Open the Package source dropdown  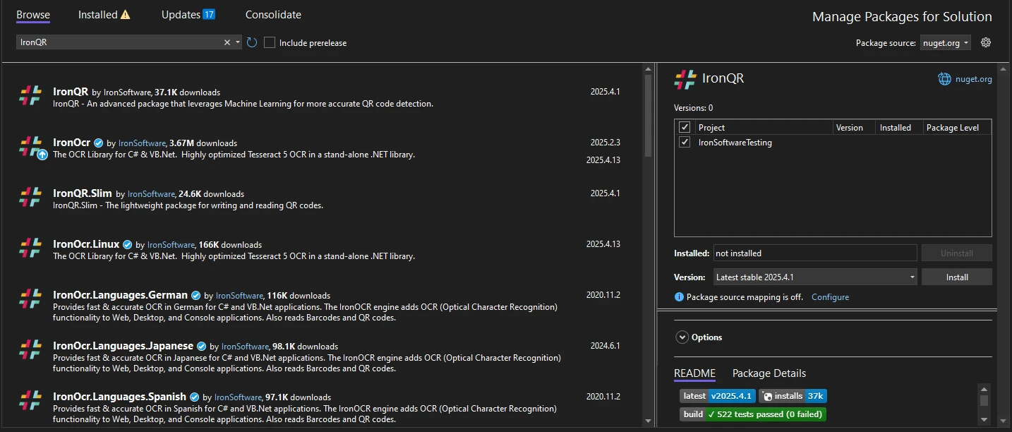click(x=945, y=42)
